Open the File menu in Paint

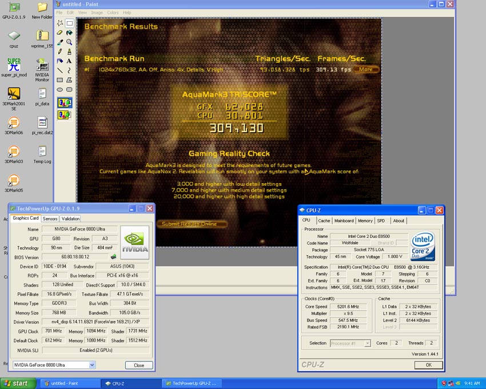coord(59,13)
